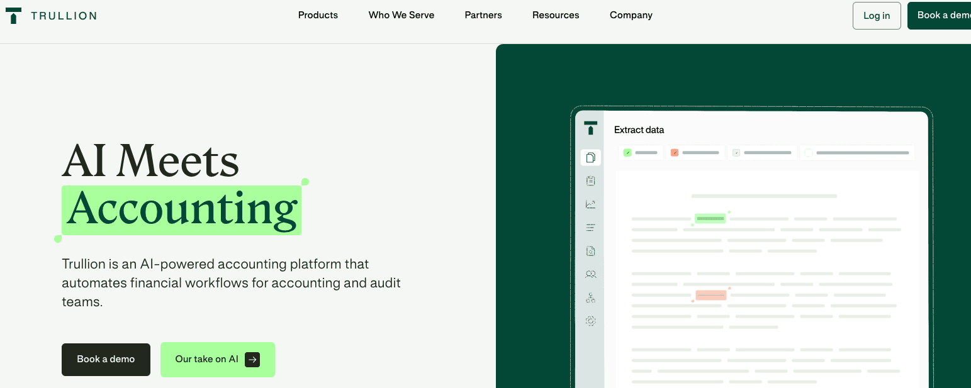Click the Log in button
This screenshot has height=388, width=971.
click(877, 16)
